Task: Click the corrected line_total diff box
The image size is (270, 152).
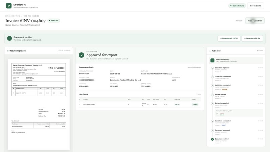Action: (239, 113)
